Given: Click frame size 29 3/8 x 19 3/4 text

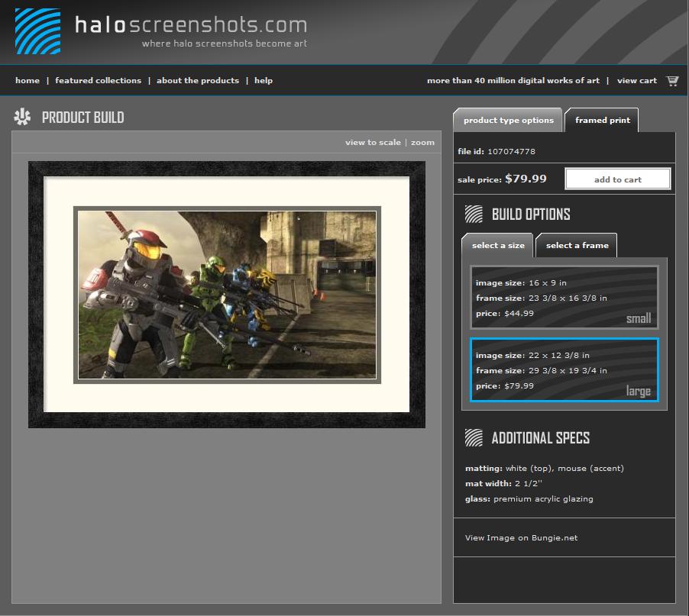Looking at the screenshot, I should [542, 370].
